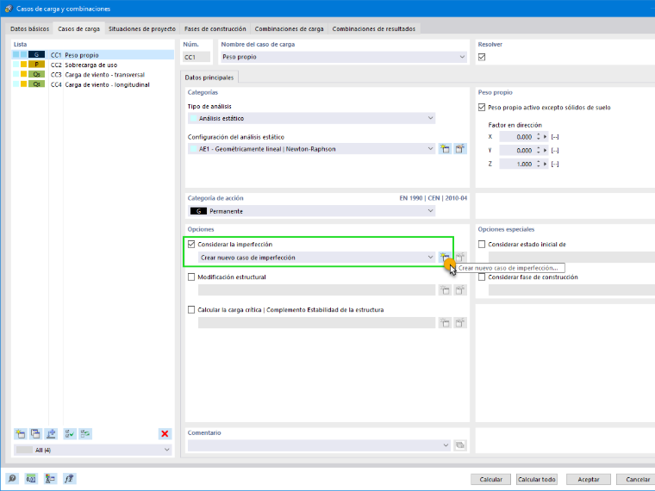
Task: Check Considerar fase de construcción
Action: (x=482, y=277)
